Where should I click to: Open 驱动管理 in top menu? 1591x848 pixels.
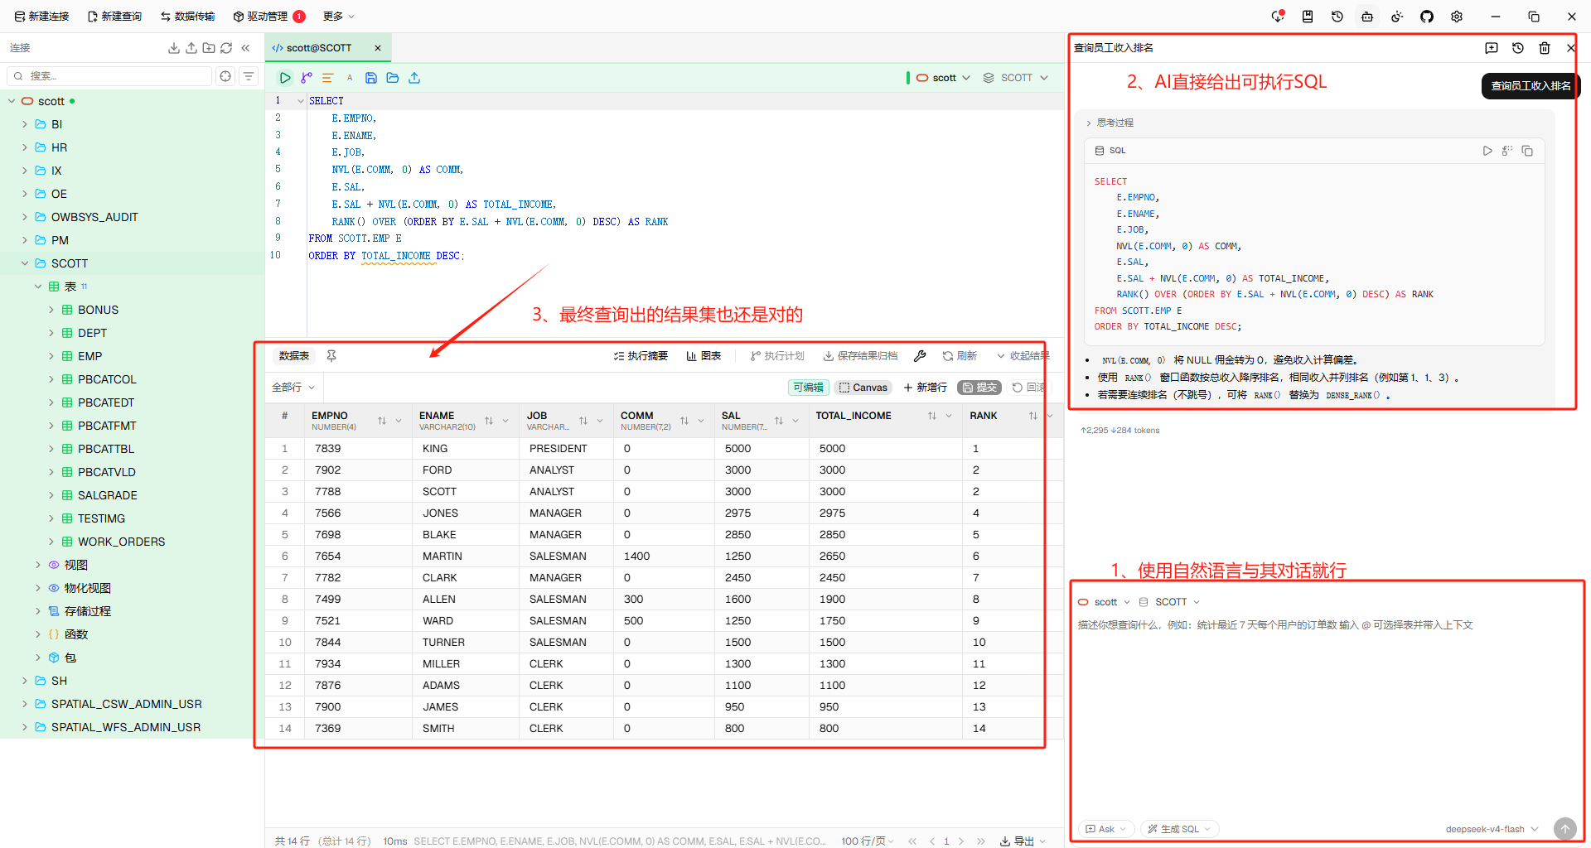click(x=268, y=17)
